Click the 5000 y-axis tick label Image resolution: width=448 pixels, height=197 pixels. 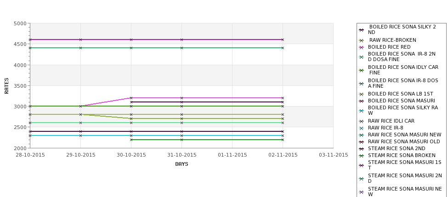(20, 23)
